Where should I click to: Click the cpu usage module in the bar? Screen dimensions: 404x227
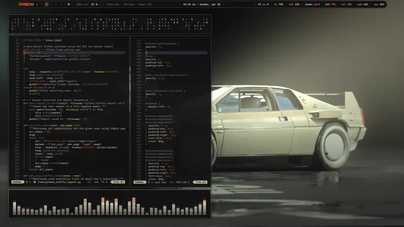point(379,4)
